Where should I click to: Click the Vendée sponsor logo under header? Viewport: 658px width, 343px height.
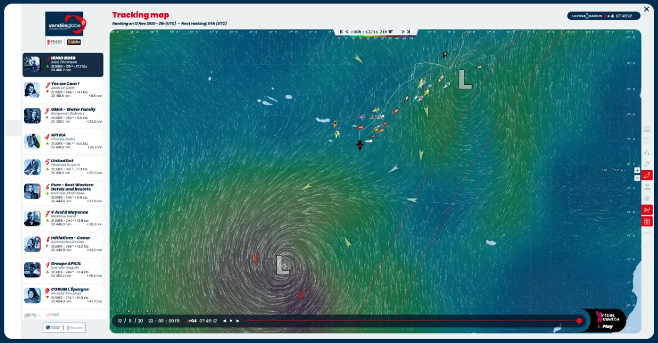tap(55, 42)
